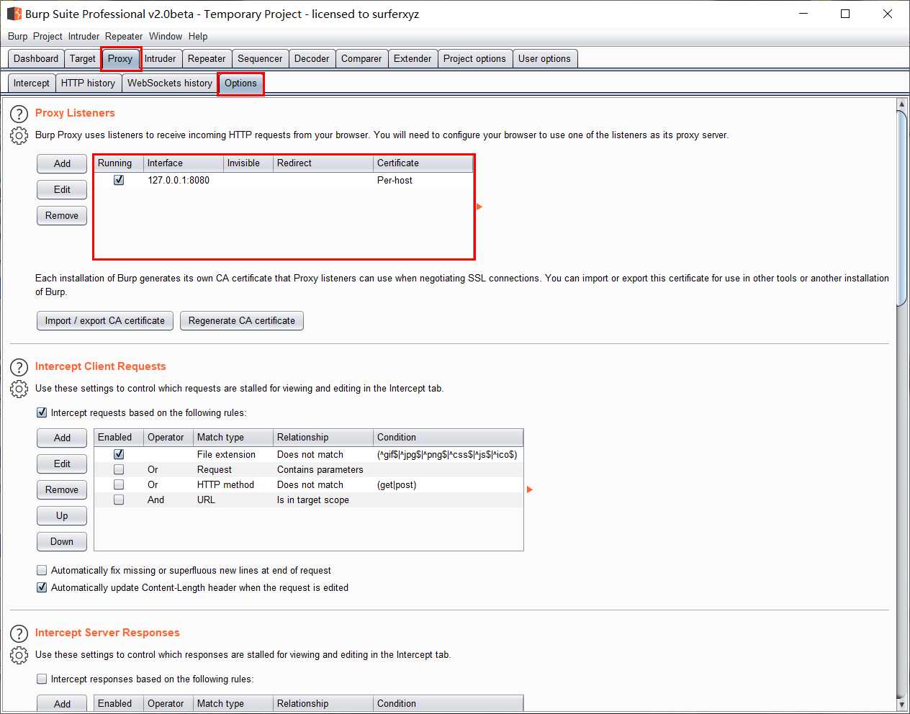Viewport: 910px width, 714px height.
Task: Enable the HTTP method rule checkbox
Action: (x=119, y=484)
